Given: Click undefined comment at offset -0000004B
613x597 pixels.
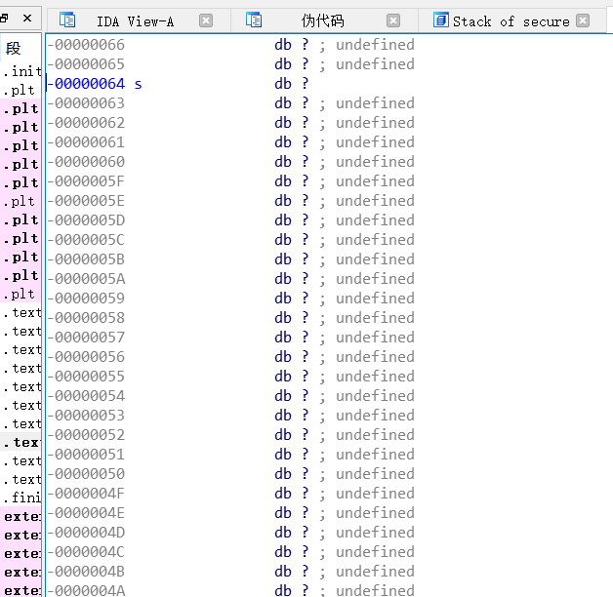Looking at the screenshot, I should pyautogui.click(x=375, y=572).
